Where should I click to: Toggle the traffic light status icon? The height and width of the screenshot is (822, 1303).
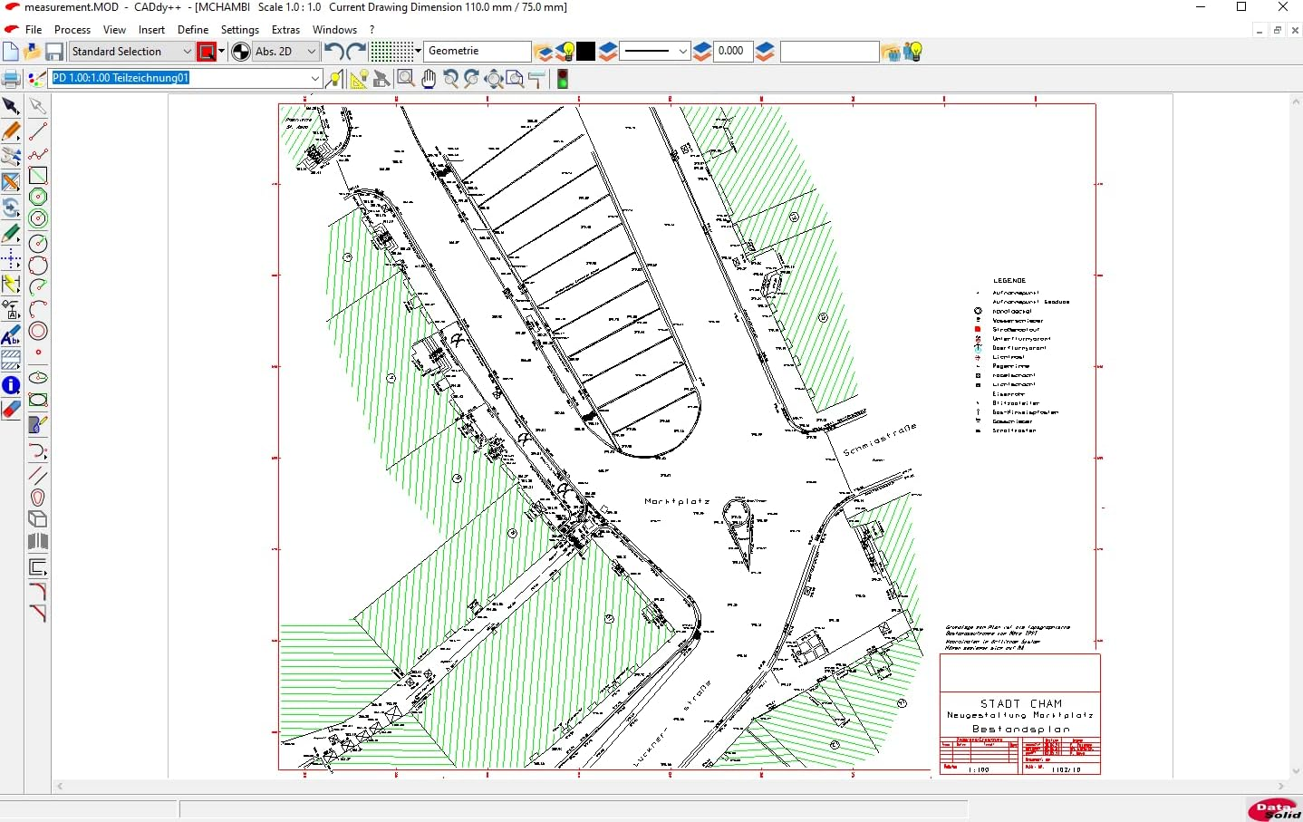click(562, 79)
